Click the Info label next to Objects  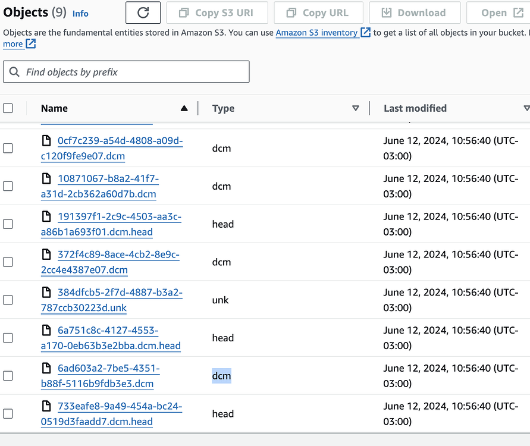(x=80, y=13)
